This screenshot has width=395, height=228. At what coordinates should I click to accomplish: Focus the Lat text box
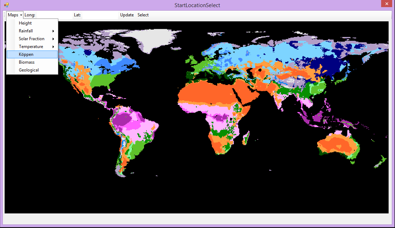point(100,15)
